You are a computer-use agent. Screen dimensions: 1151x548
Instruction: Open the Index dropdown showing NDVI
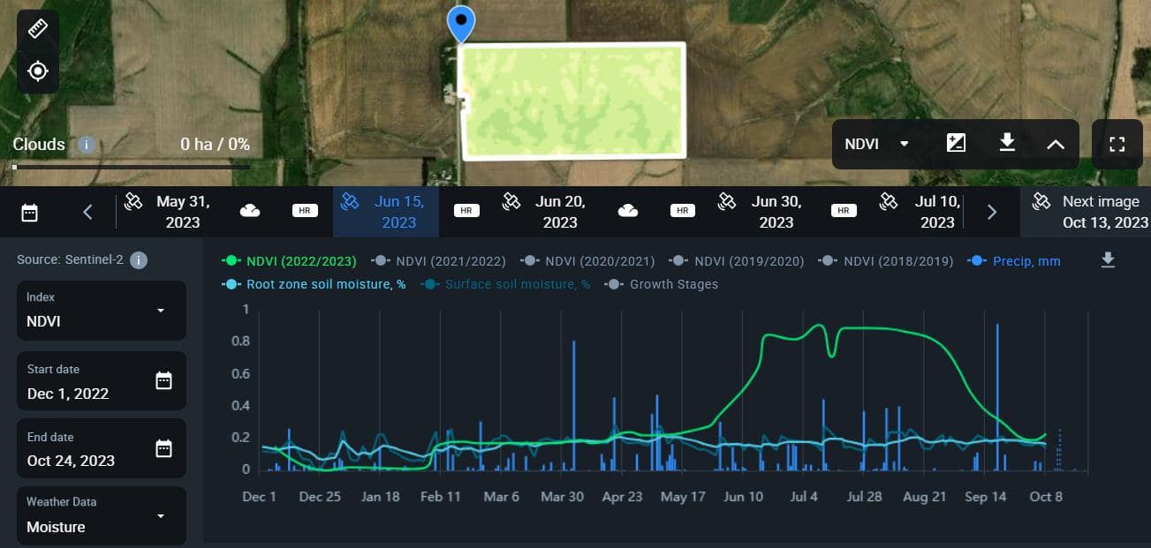102,310
